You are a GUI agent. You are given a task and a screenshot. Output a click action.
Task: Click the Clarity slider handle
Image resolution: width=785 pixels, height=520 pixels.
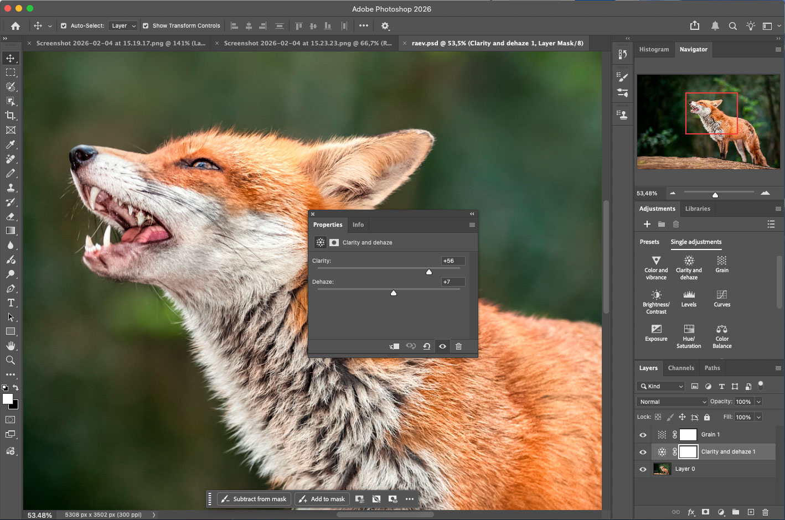tap(429, 272)
